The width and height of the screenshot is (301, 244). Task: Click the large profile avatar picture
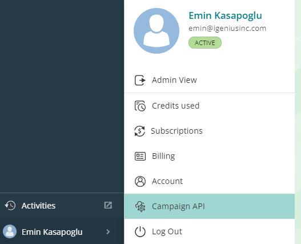click(x=156, y=31)
